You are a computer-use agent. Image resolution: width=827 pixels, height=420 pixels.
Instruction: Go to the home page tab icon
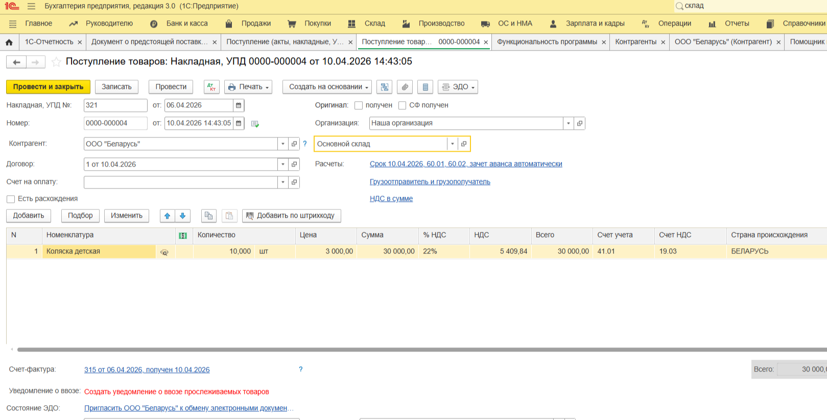(x=9, y=42)
